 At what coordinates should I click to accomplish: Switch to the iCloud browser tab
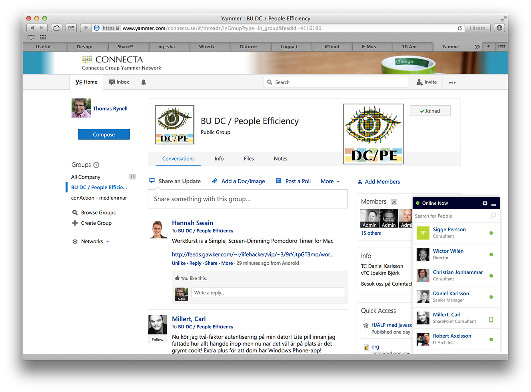[332, 47]
